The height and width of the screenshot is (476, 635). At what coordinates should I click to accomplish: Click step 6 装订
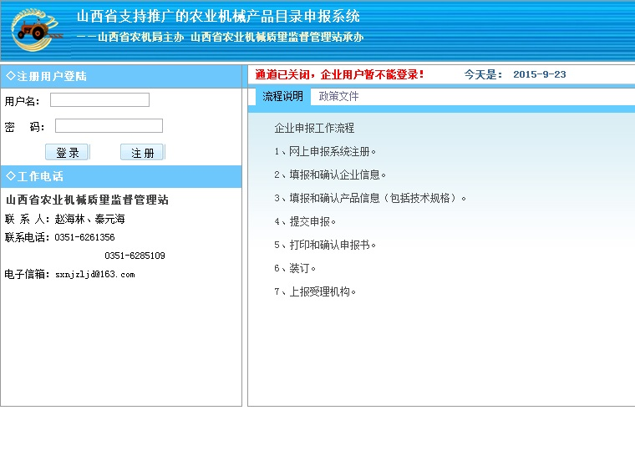[295, 268]
